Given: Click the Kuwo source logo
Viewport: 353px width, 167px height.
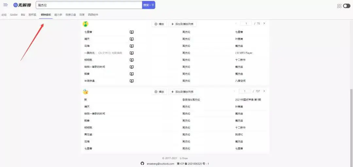Looking at the screenshot, I should pyautogui.click(x=86, y=92).
